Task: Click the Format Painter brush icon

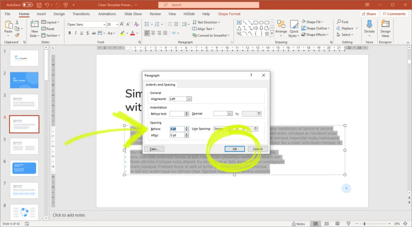Action: click(x=17, y=35)
